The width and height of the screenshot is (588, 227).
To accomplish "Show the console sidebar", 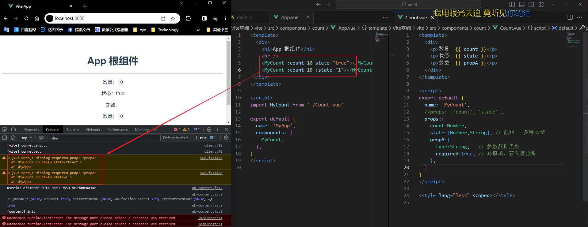I will point(5,138).
